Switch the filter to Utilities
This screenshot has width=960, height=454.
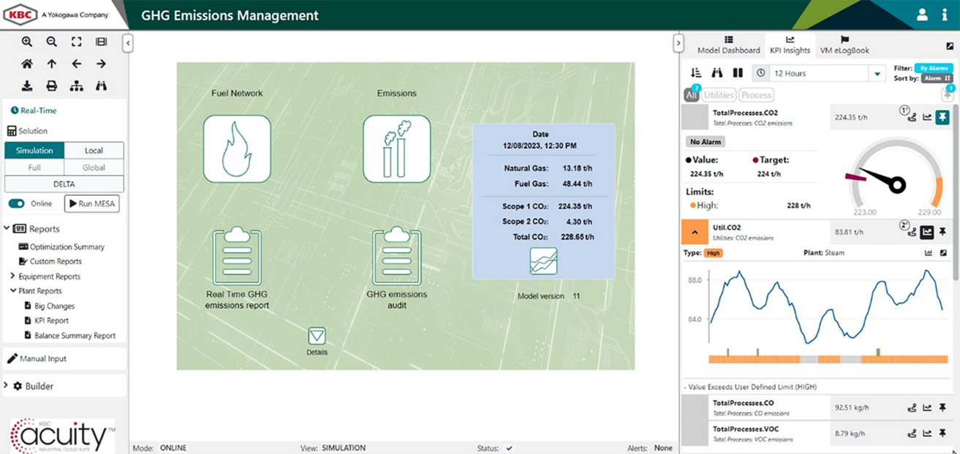point(719,95)
